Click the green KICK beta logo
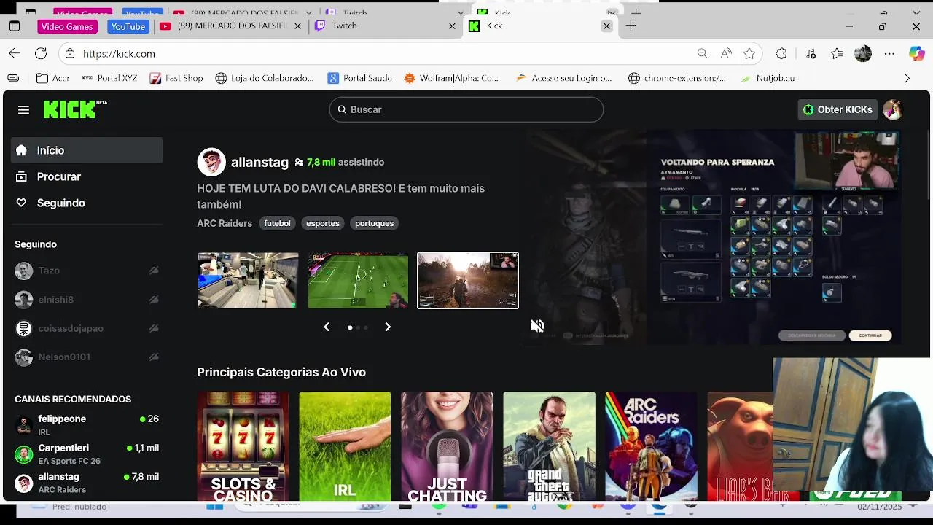Image resolution: width=933 pixels, height=525 pixels. 75,109
